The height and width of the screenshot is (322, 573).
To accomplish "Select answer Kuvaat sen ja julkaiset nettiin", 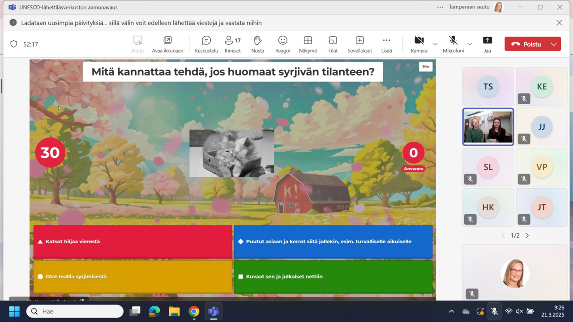I will [333, 276].
